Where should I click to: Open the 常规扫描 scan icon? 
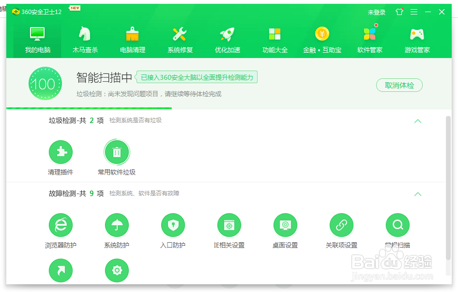(x=397, y=225)
